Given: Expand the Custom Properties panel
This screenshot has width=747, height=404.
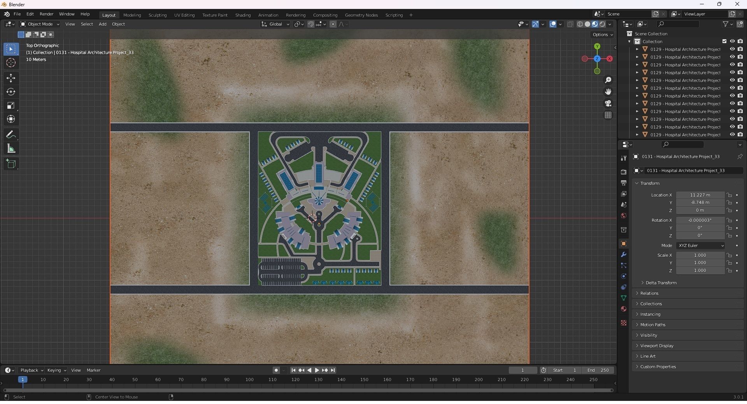Looking at the screenshot, I should pyautogui.click(x=688, y=367).
